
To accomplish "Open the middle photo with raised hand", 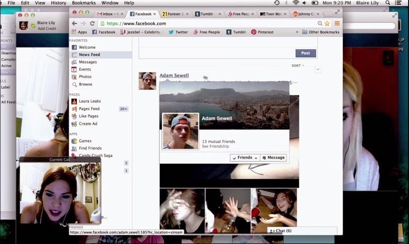I will pyautogui.click(x=228, y=211).
